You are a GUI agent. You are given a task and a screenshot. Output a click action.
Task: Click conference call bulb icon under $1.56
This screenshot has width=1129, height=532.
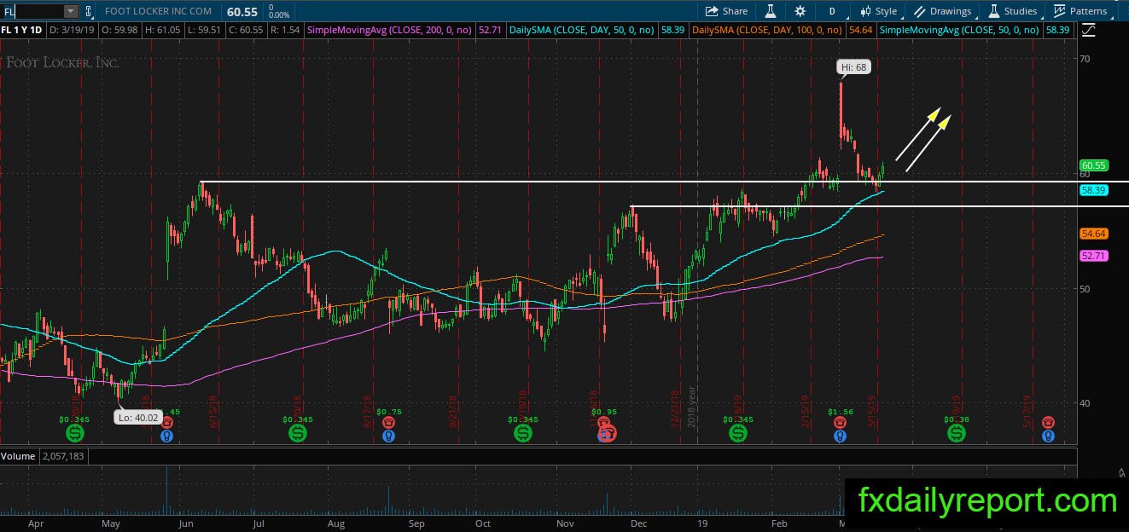coord(841,436)
